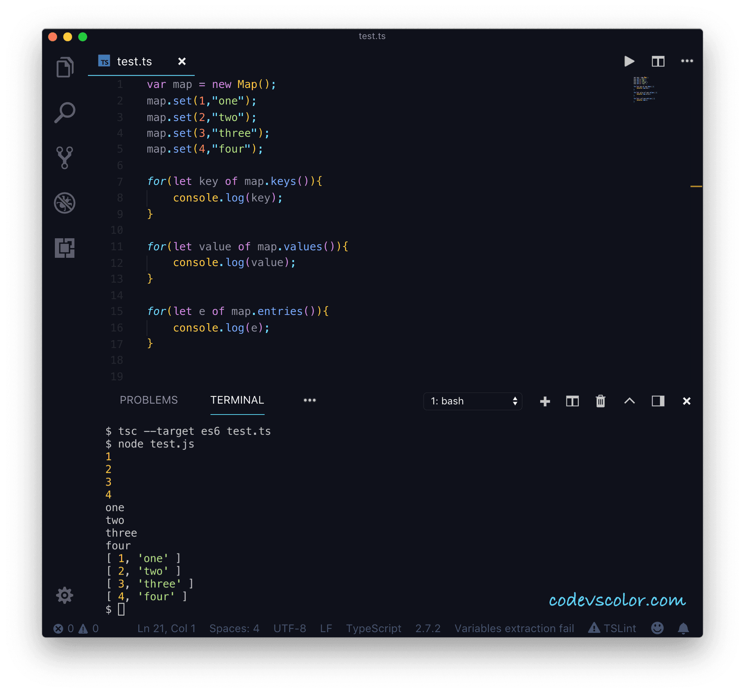Screen dimensions: 745x693
Task: Switch to the TERMINAL panel tab
Action: coord(237,400)
